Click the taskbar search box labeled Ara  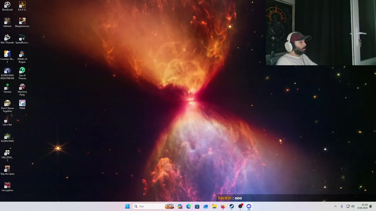[x=154, y=206]
